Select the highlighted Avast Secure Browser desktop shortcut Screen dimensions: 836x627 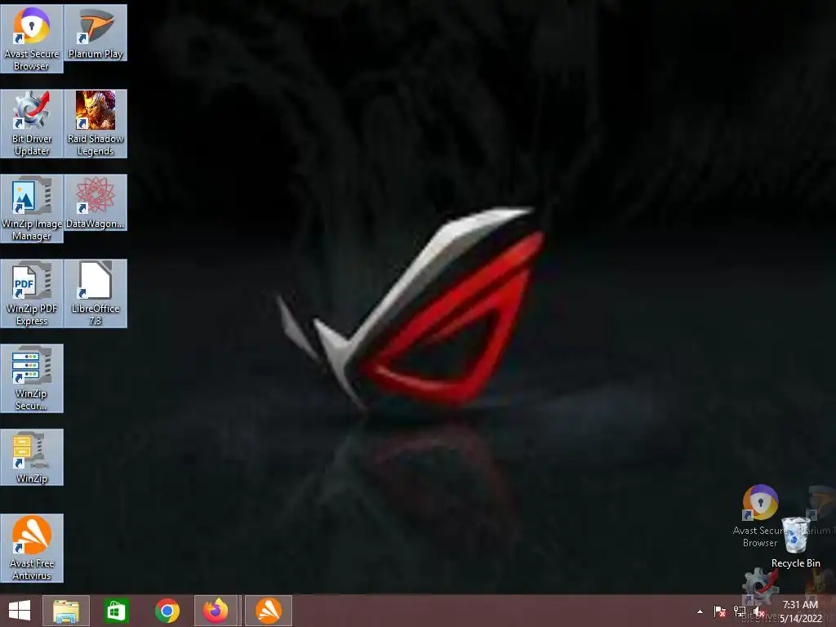pos(32,39)
